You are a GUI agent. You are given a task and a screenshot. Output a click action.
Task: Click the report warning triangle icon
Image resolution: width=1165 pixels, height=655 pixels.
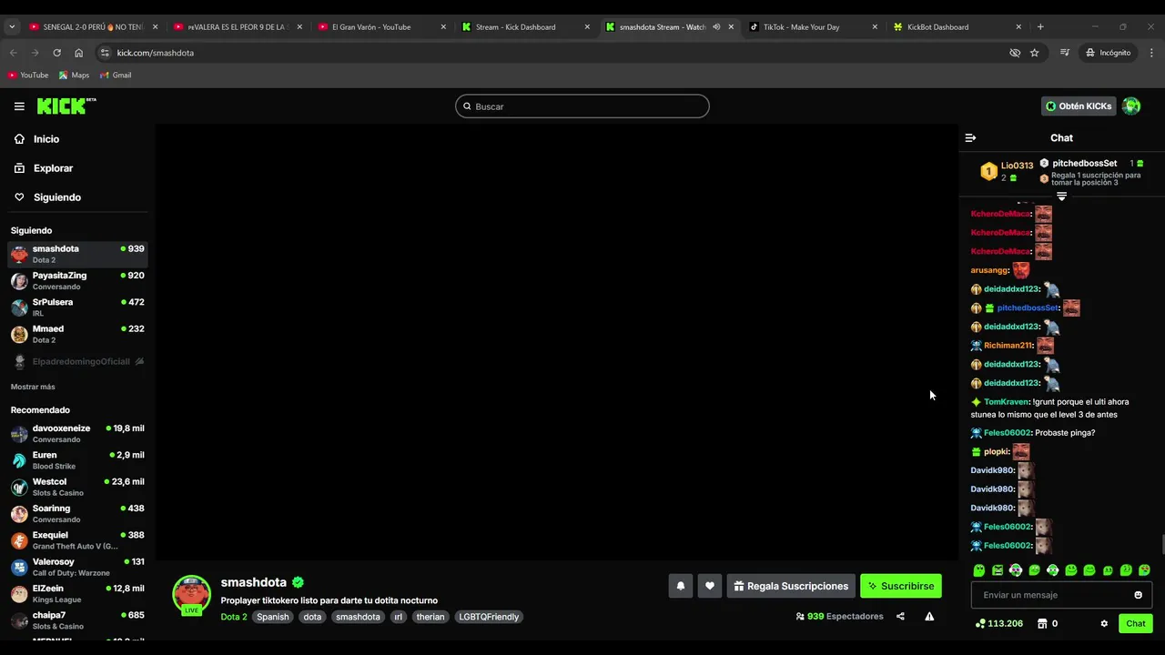pyautogui.click(x=929, y=616)
